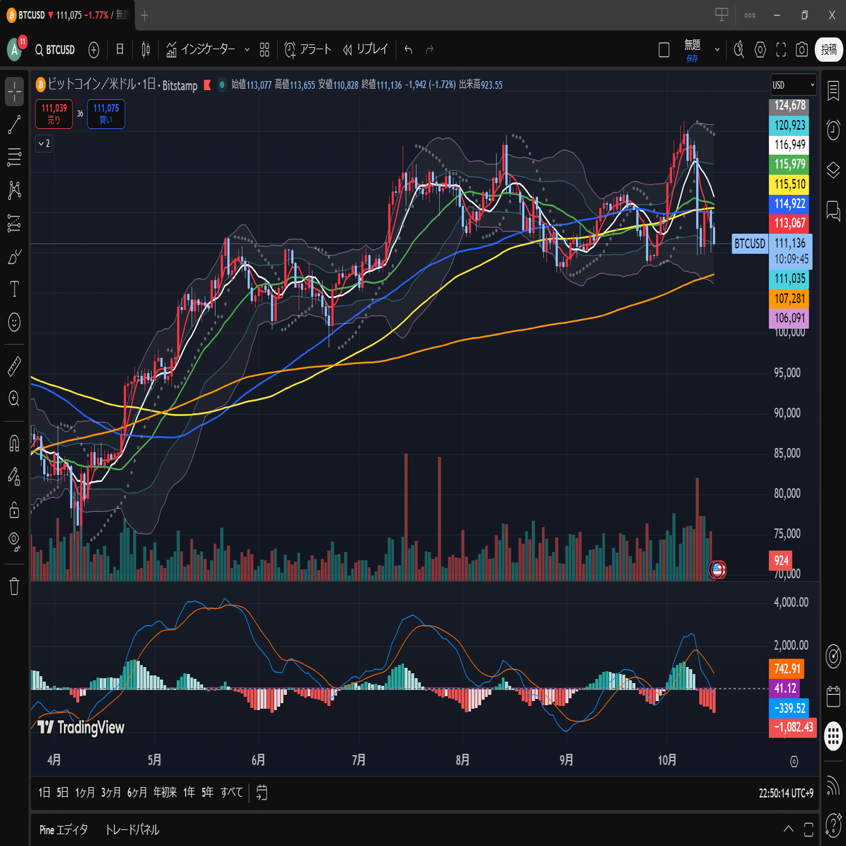This screenshot has height=846, width=846.
Task: Open the object tree layers icon
Action: click(833, 169)
